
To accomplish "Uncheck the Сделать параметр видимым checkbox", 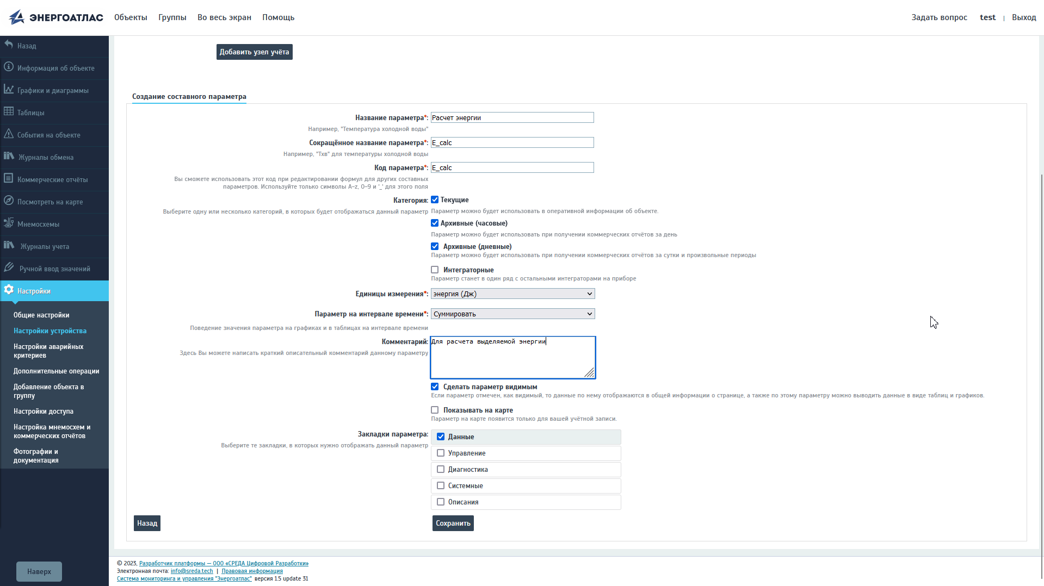I will pyautogui.click(x=435, y=387).
